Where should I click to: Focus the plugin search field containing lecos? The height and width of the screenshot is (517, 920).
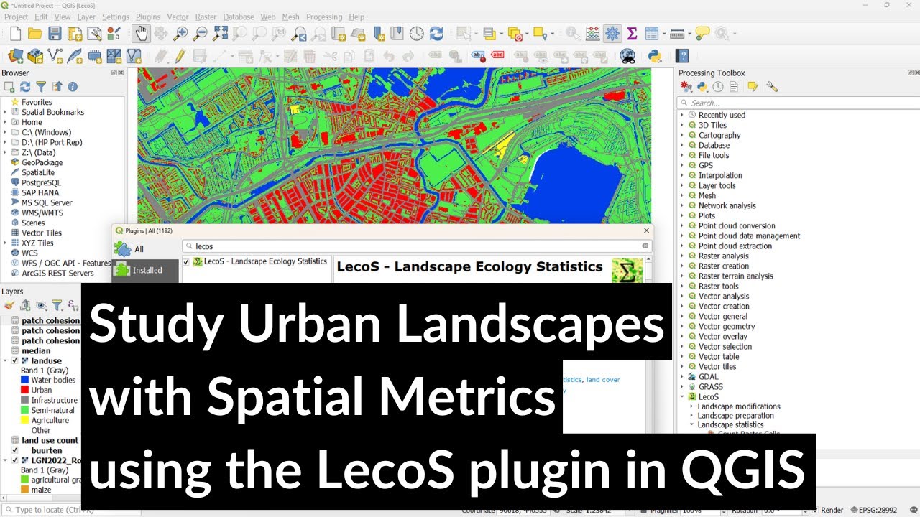(416, 246)
